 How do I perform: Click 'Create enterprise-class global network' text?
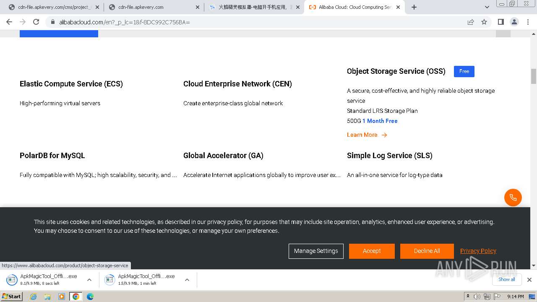coord(233,103)
